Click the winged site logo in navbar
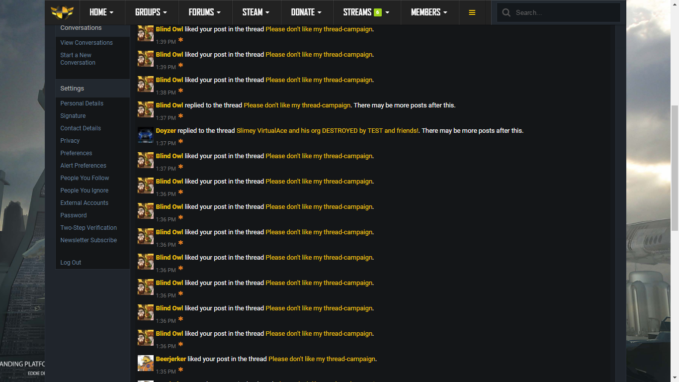This screenshot has width=679, height=382. (x=62, y=12)
